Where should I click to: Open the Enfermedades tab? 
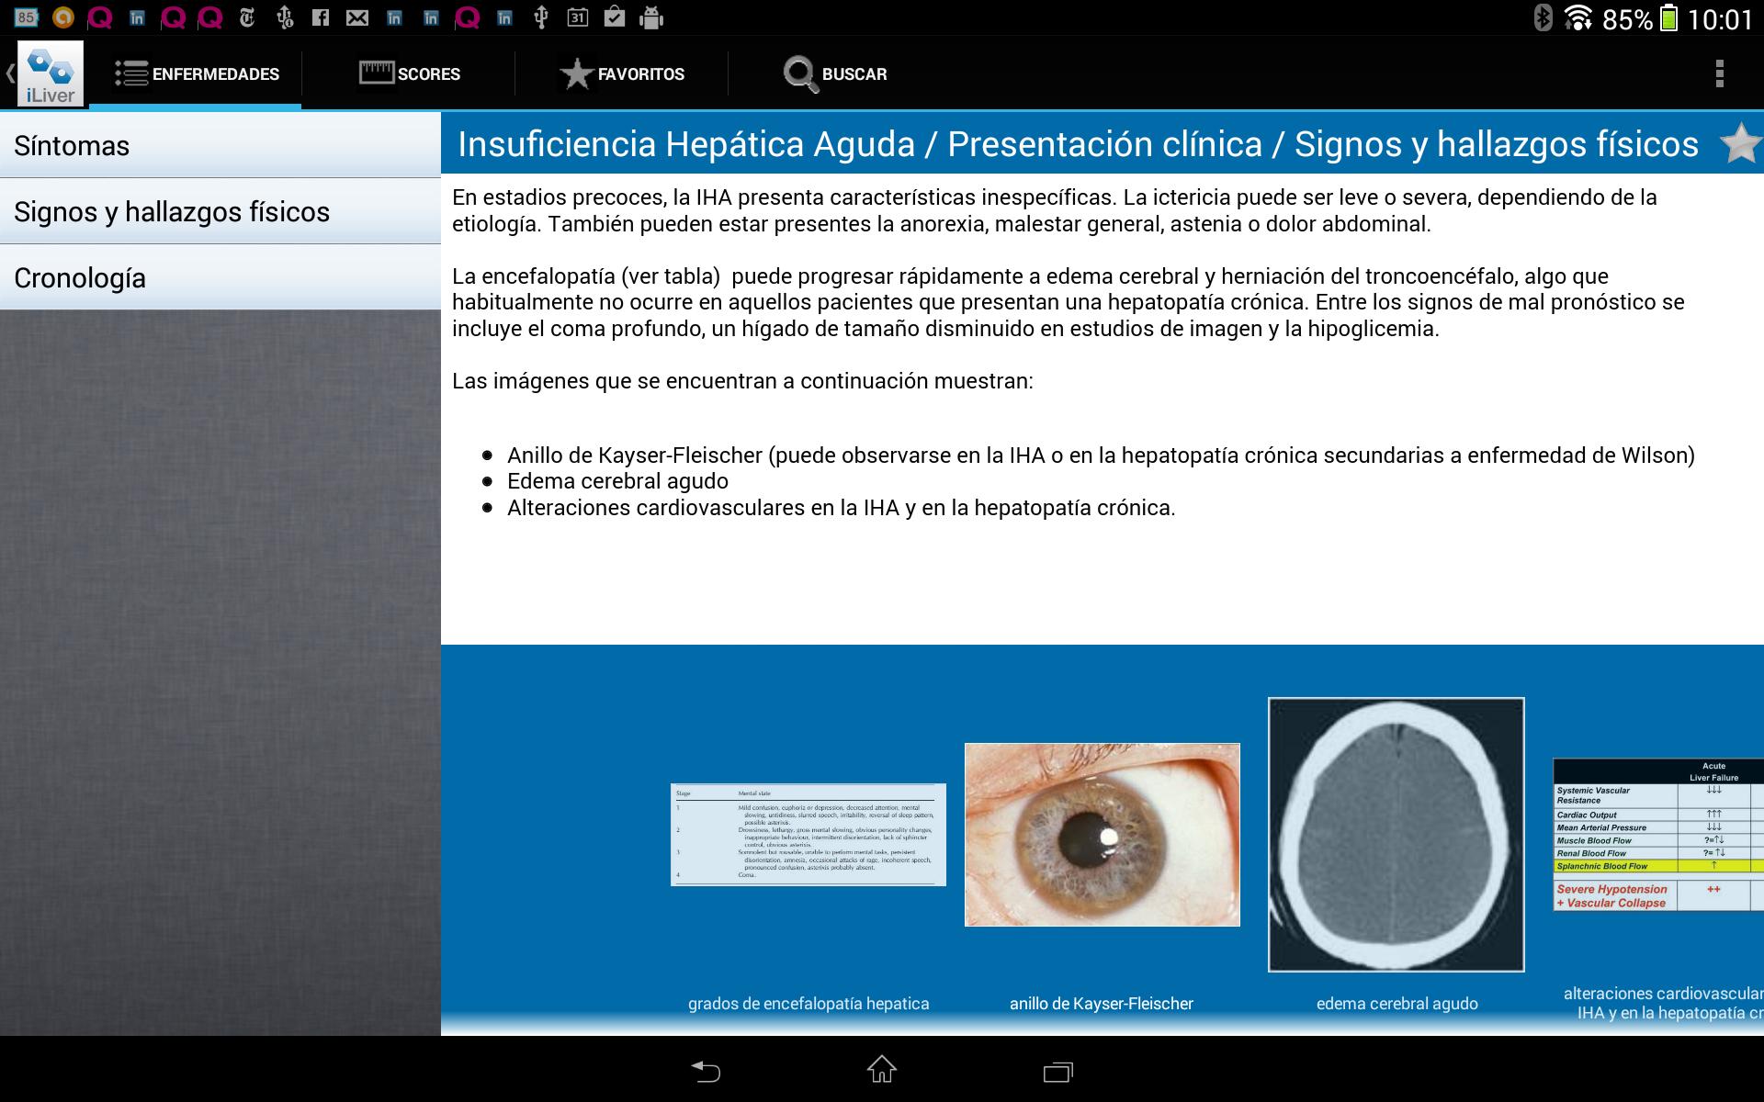tap(196, 74)
